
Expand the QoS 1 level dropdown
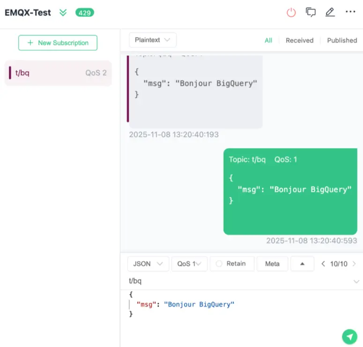189,264
